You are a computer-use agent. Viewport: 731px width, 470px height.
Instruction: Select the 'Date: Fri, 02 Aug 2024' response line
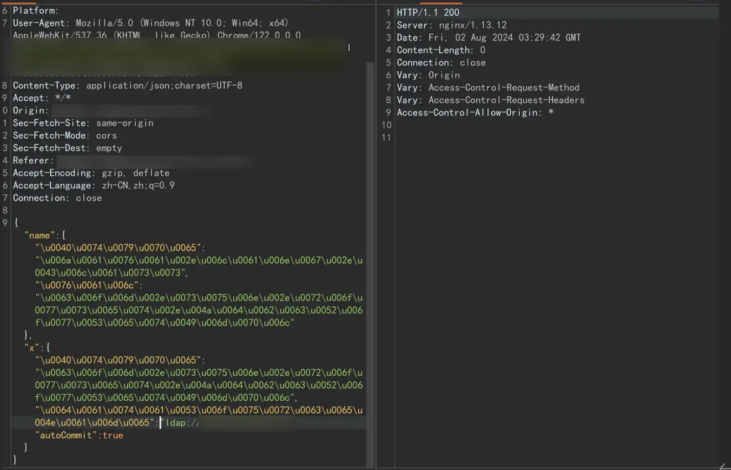(x=489, y=37)
